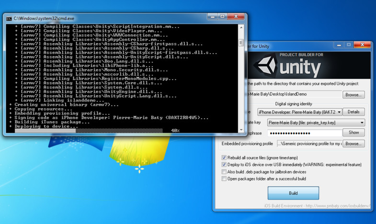Click the 'Building iTunes package...' line
This screenshot has height=224, width=376.
[x=52, y=122]
